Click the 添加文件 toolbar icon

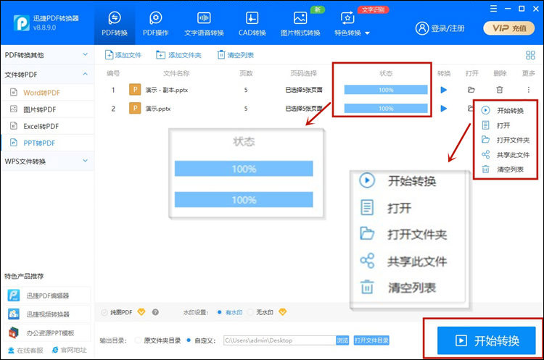[x=109, y=55]
